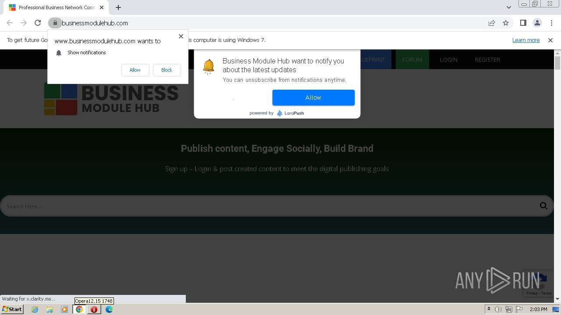Open the profile avatar icon
Screen dimensions: 561x315
click(x=537, y=23)
